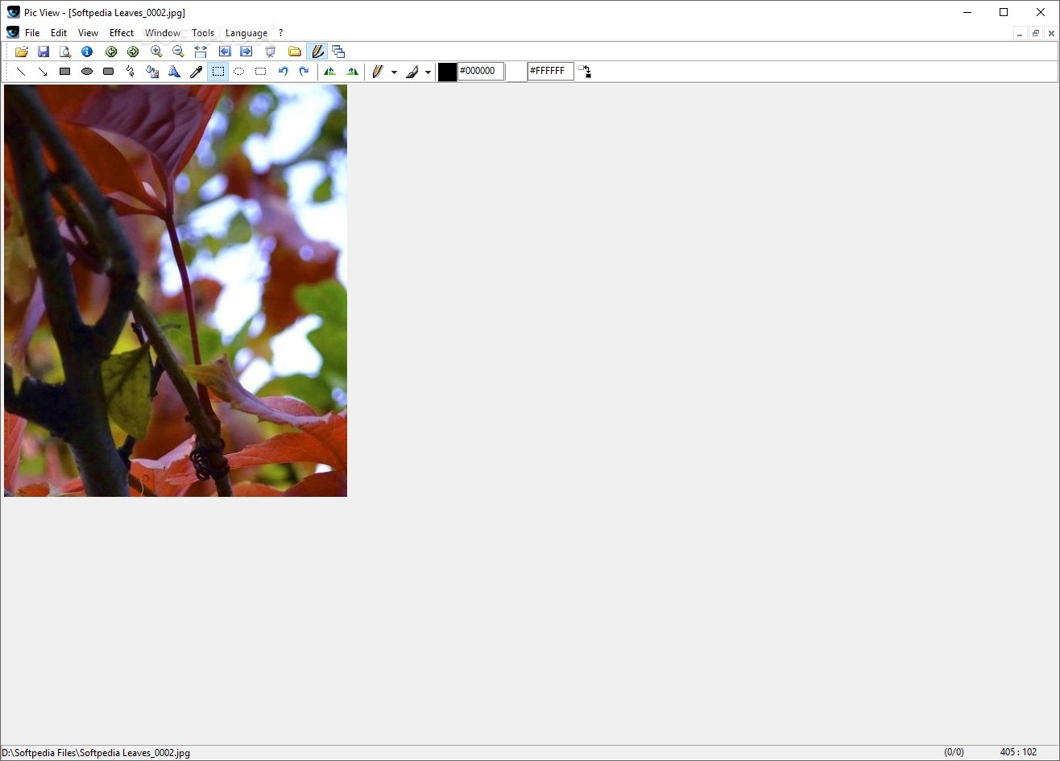Select the Line drawing tool
This screenshot has width=1060, height=761.
click(x=22, y=72)
